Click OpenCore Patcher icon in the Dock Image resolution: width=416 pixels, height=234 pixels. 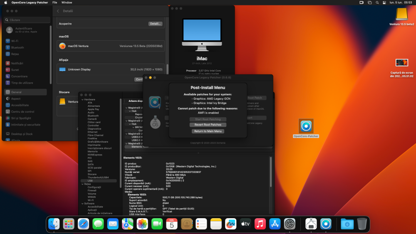coord(326,224)
